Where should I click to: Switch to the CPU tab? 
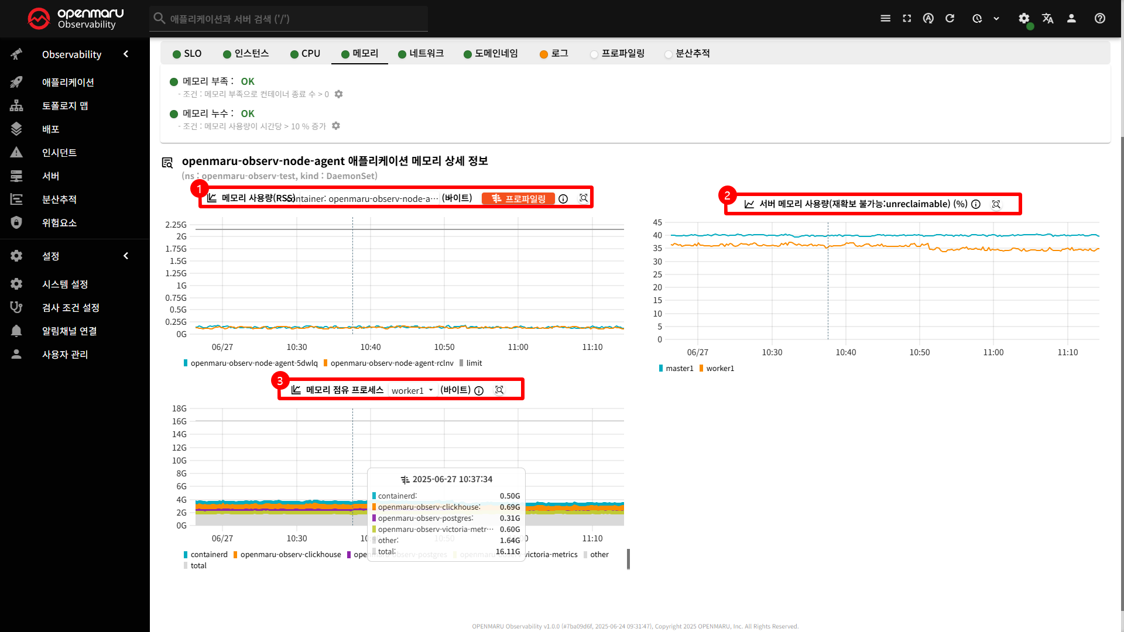tap(305, 53)
